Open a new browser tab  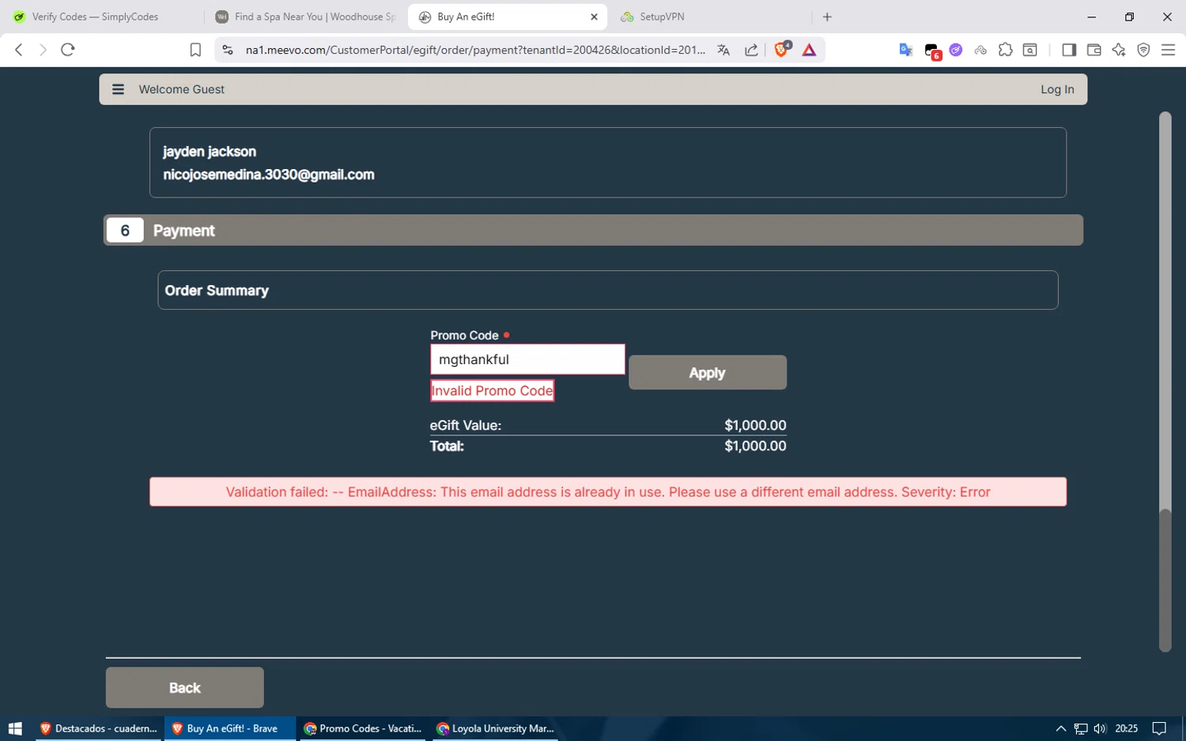point(827,17)
